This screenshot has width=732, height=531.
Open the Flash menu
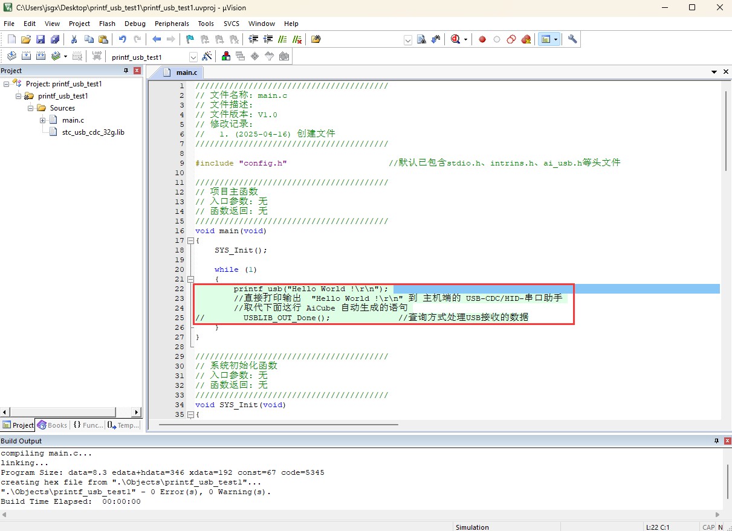coord(107,24)
